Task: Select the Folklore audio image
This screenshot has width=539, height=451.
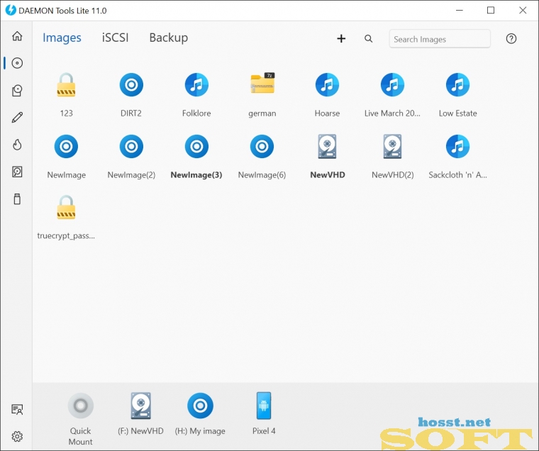Action: point(196,84)
